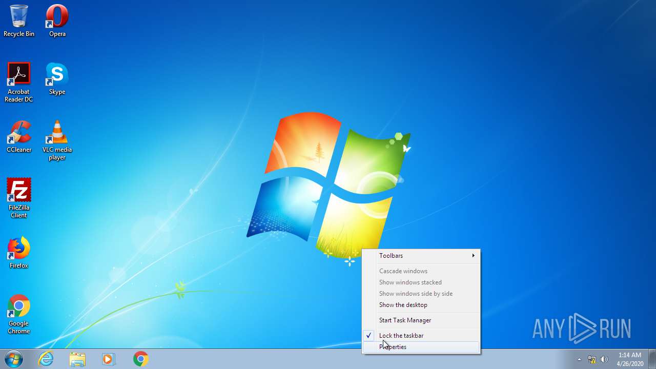
Task: Select the Firefox desktop shortcut
Action: pyautogui.click(x=19, y=253)
